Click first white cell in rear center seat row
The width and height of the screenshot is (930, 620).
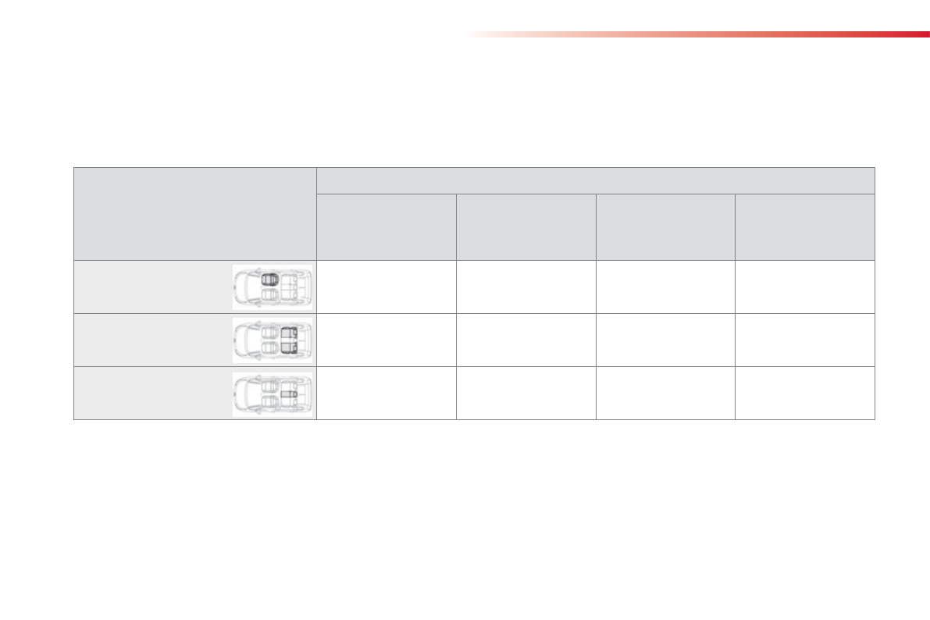coord(386,394)
